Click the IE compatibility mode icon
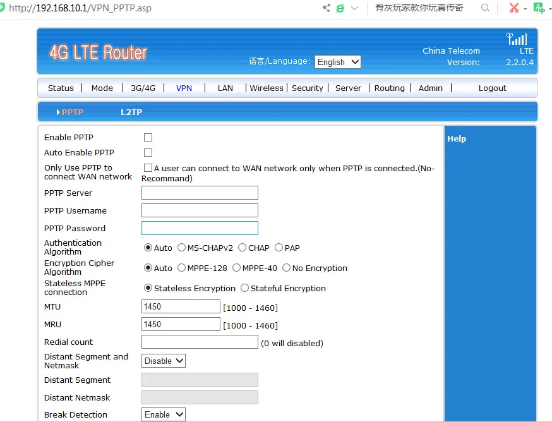Viewport: 552px width, 422px height. 339,8
